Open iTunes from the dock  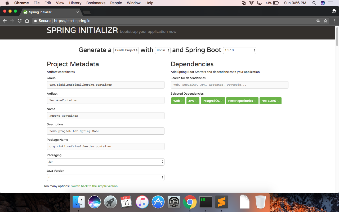coord(142,202)
